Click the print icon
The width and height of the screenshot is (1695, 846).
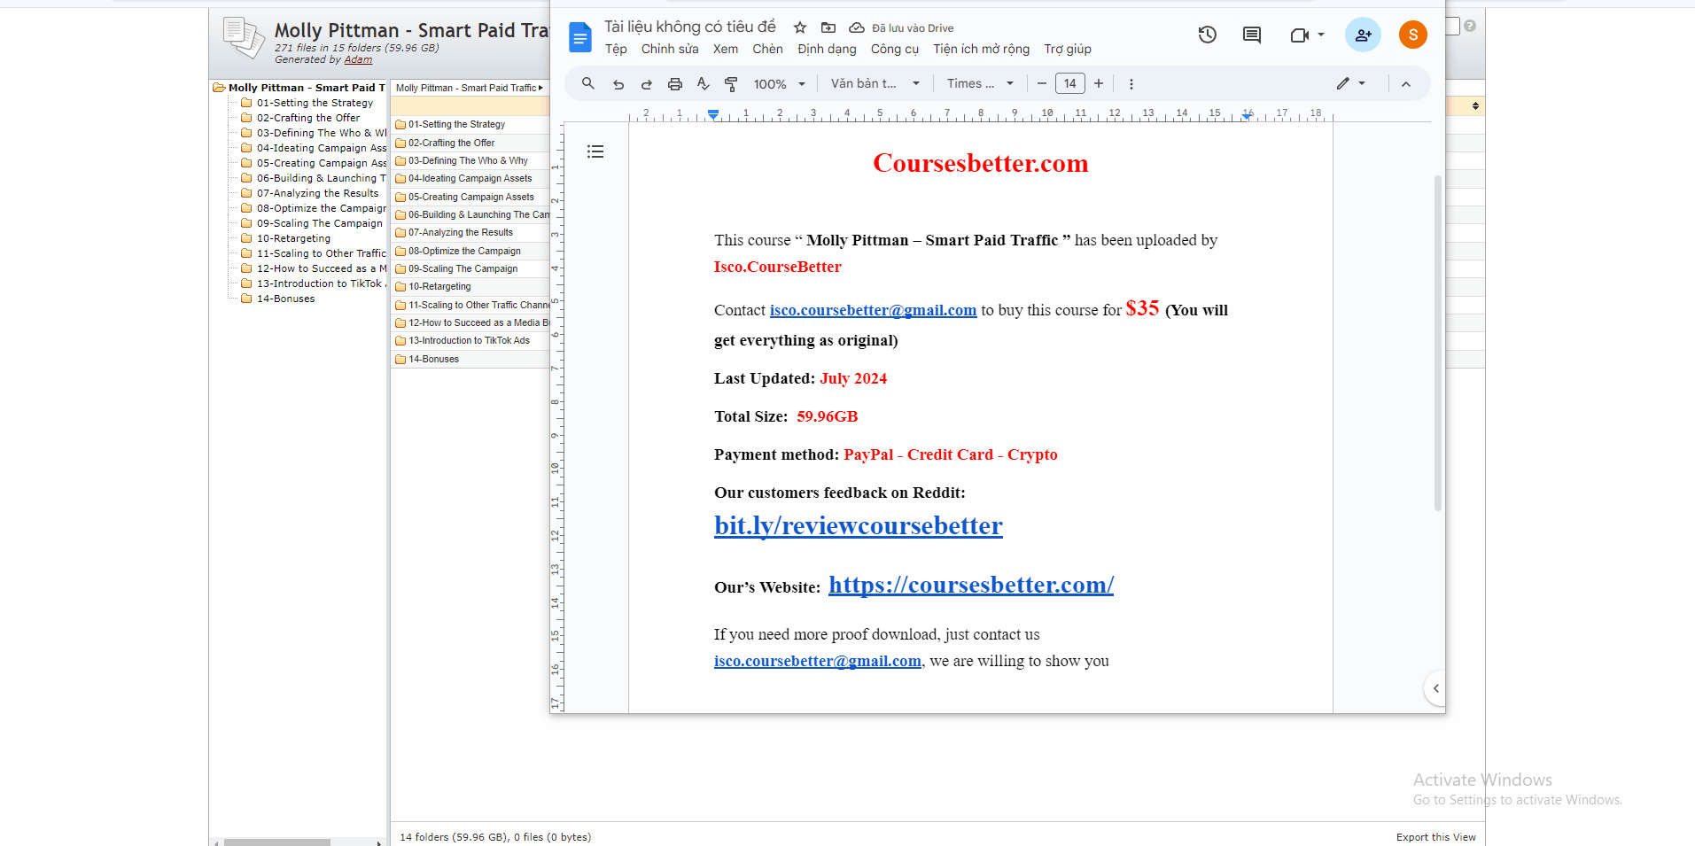(675, 84)
